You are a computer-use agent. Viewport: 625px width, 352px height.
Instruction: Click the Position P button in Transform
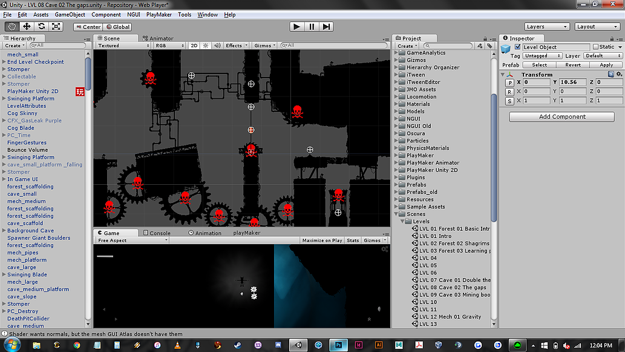click(509, 82)
